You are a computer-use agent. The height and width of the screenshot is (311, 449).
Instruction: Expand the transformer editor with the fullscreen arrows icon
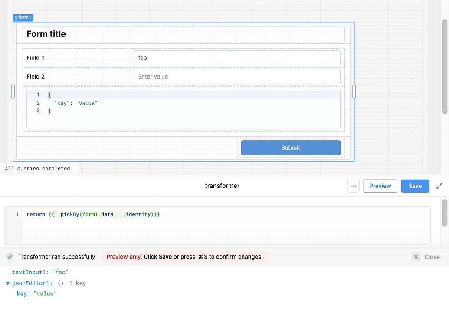[x=439, y=186]
